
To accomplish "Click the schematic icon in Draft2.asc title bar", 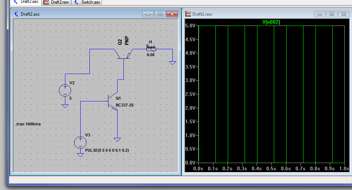I will click(x=16, y=14).
